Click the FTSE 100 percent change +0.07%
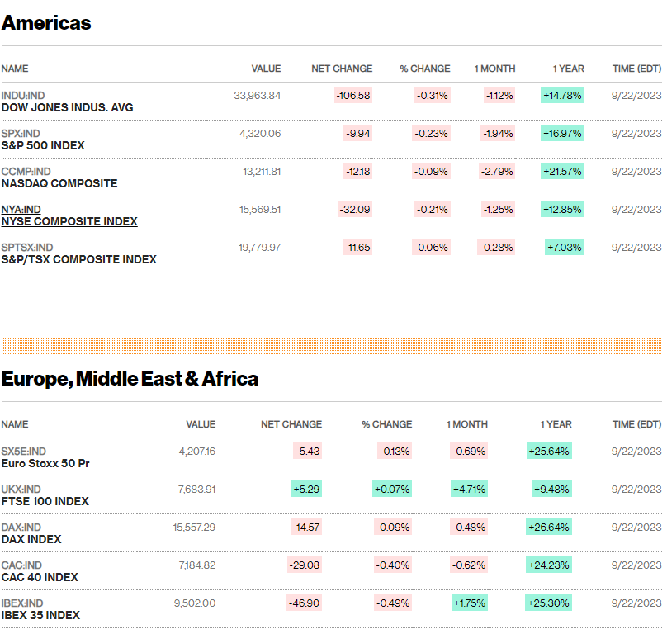This screenshot has height=634, width=667. coord(392,489)
